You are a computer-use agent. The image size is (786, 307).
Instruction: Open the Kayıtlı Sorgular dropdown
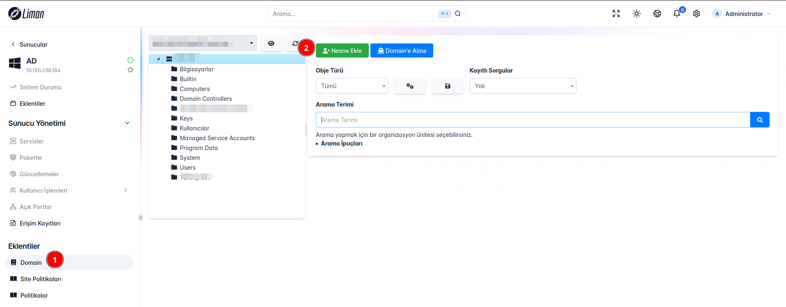[x=523, y=86]
